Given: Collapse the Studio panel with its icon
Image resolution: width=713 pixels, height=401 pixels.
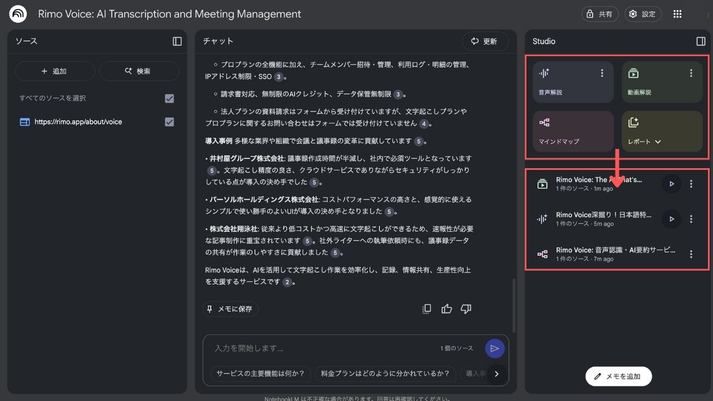Looking at the screenshot, I should click(701, 41).
